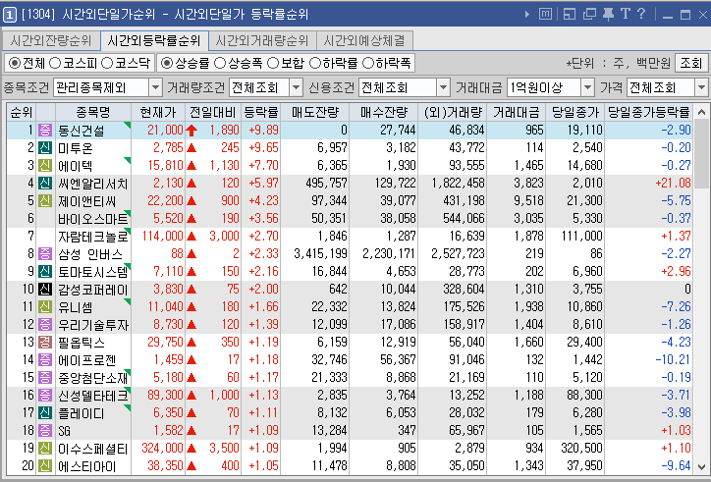Click the 증 badge on 에이프로젠 row
This screenshot has width=711, height=482.
[x=44, y=360]
